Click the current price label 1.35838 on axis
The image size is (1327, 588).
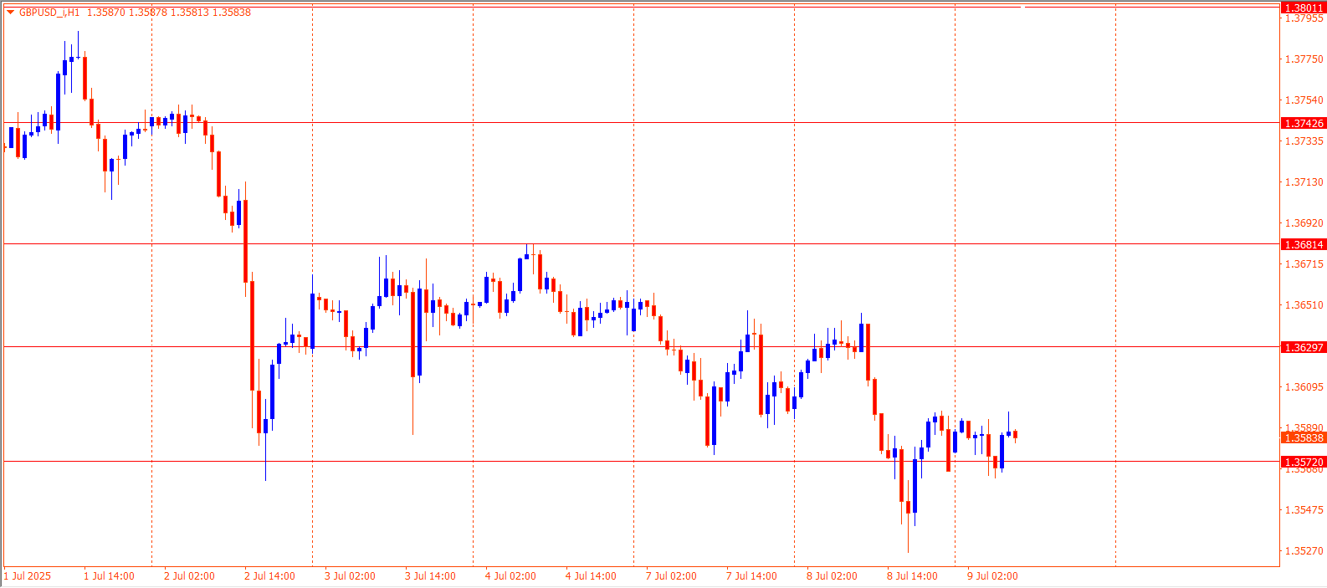point(1304,437)
